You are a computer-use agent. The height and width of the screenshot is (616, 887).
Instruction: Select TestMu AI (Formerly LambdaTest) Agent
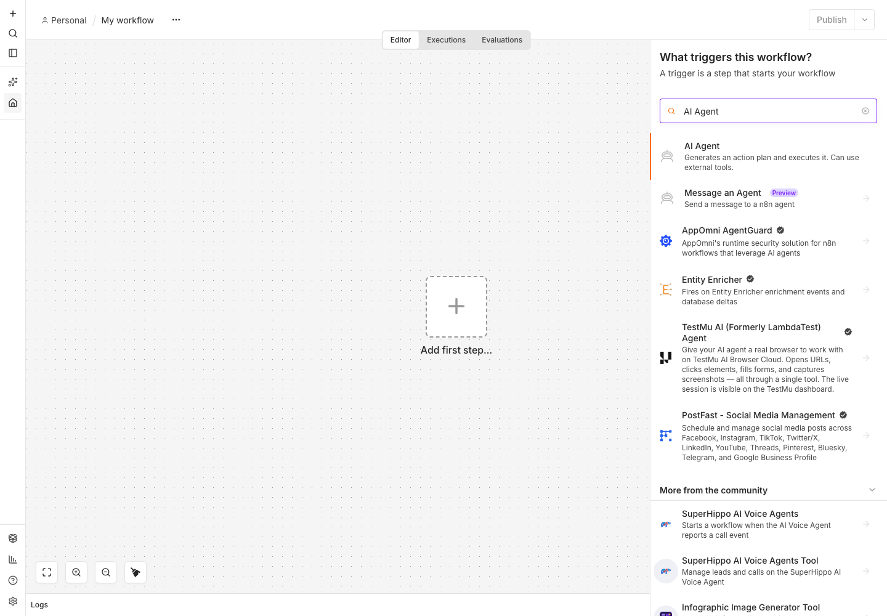(768, 358)
